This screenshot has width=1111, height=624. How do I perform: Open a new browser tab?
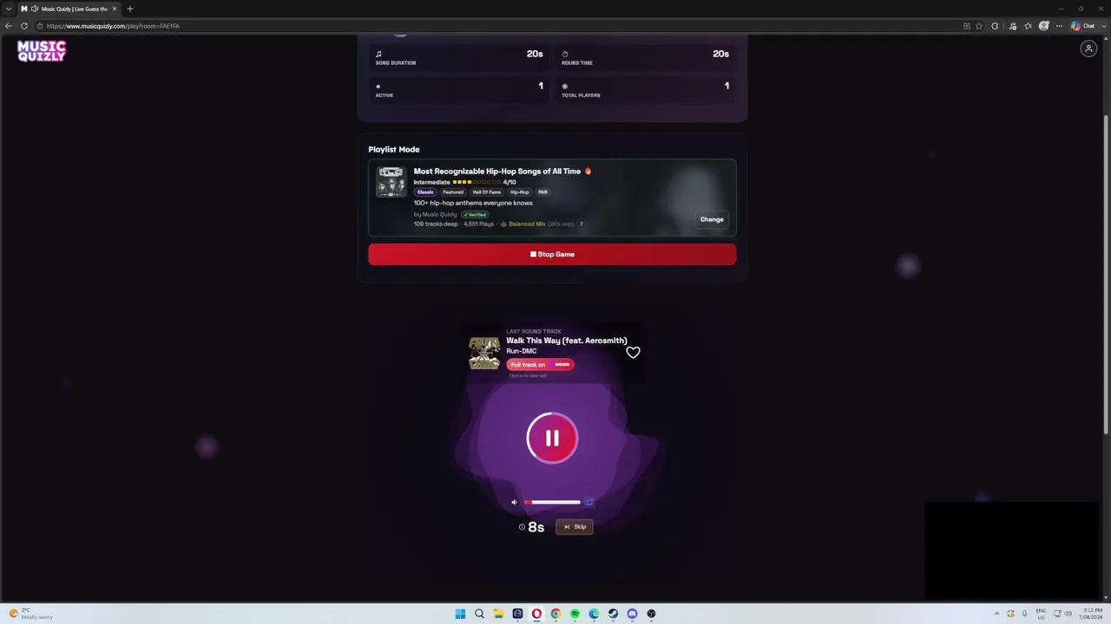click(x=130, y=9)
